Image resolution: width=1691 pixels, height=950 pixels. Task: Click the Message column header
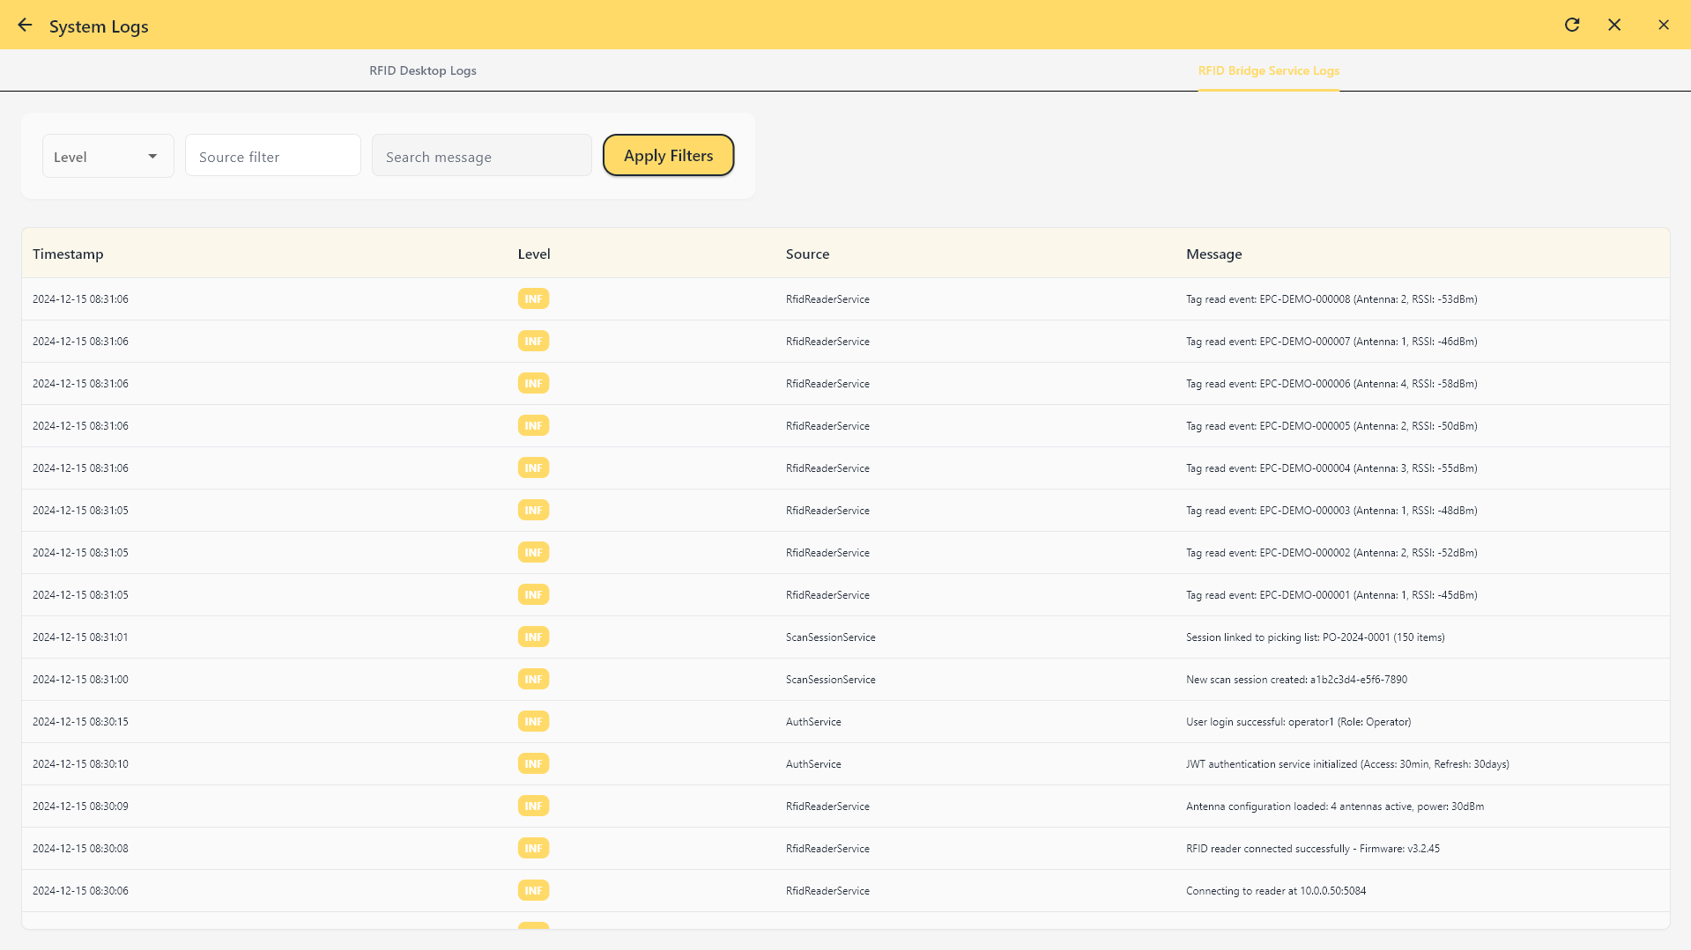[x=1213, y=254]
